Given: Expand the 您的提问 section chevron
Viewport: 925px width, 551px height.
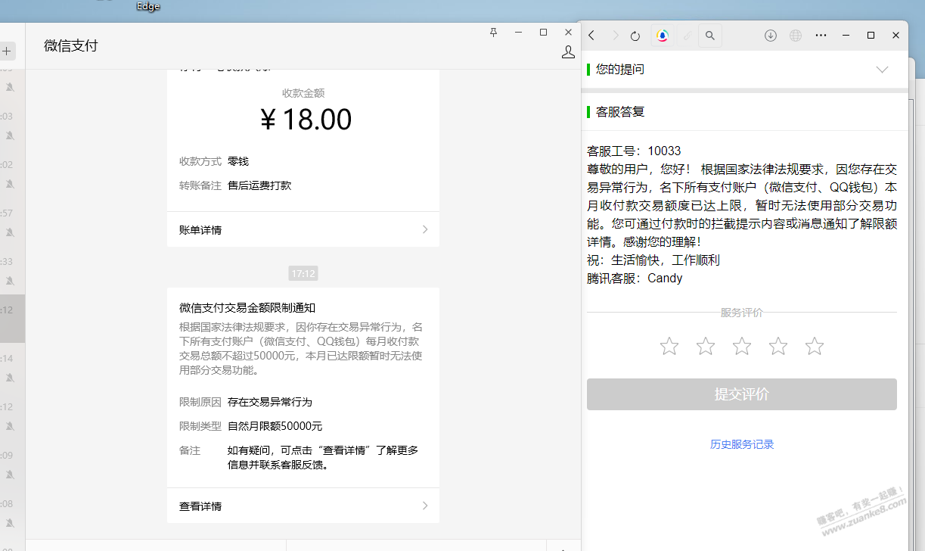Looking at the screenshot, I should tap(882, 69).
